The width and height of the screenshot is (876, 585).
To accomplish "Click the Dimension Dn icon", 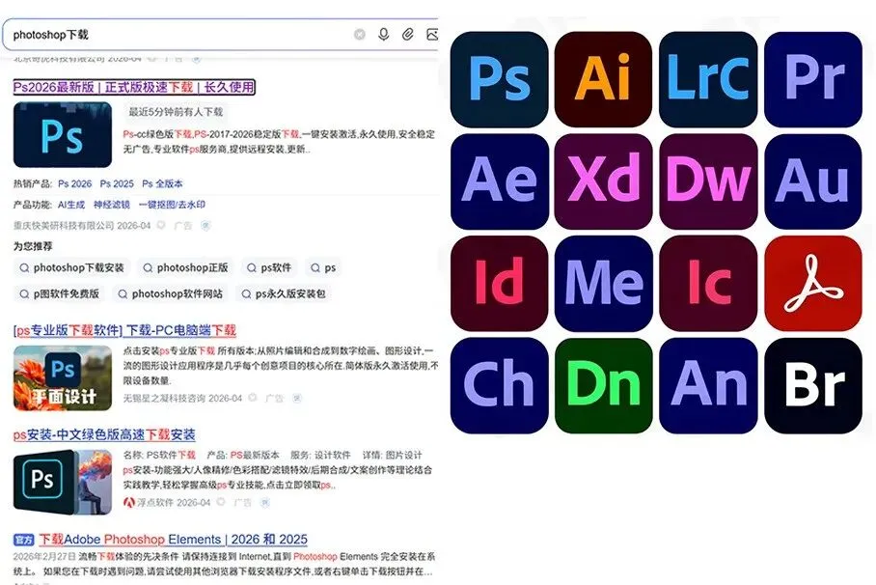I will (x=603, y=385).
